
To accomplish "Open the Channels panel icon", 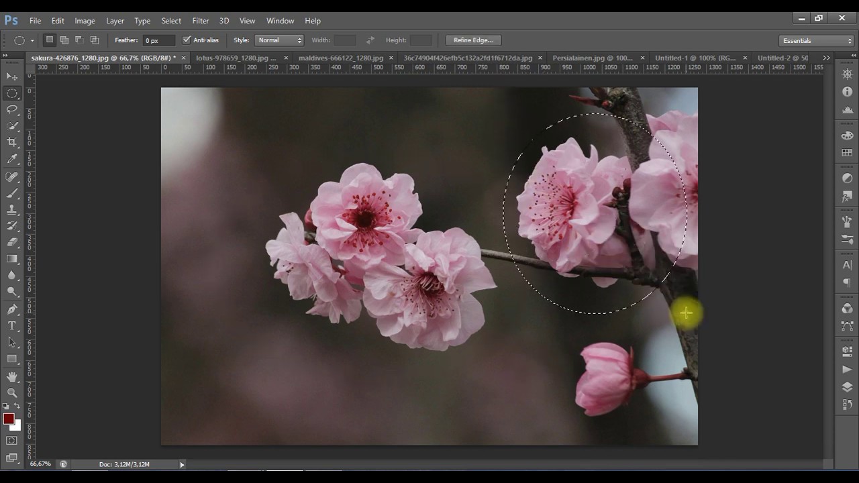I will click(847, 308).
